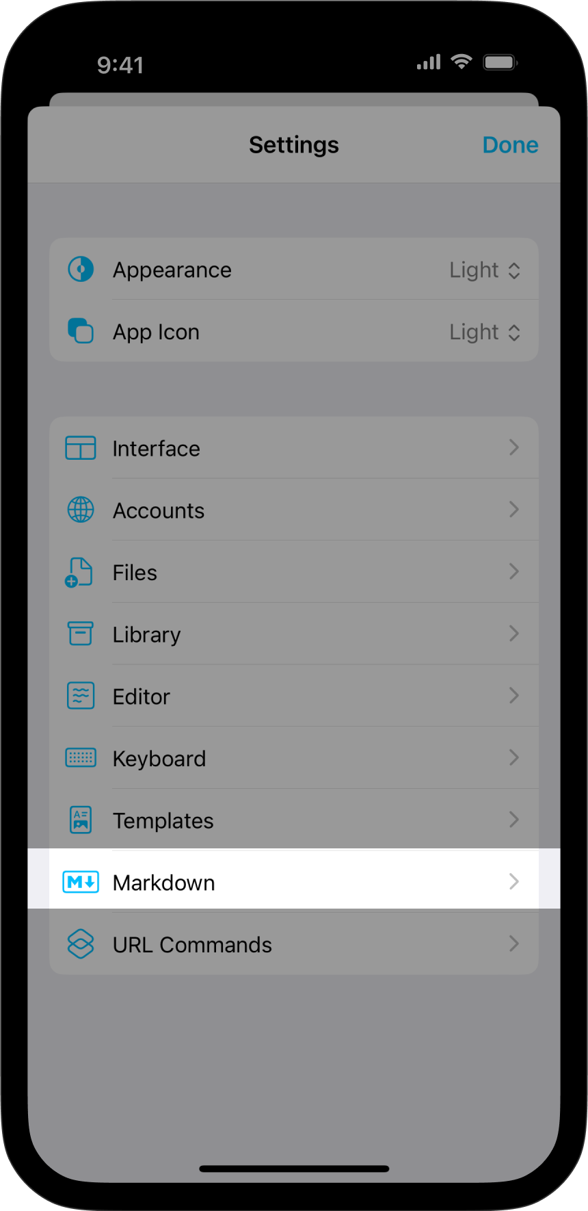588x1211 pixels.
Task: Tap the App Icon overlapping squares icon
Action: click(x=81, y=330)
